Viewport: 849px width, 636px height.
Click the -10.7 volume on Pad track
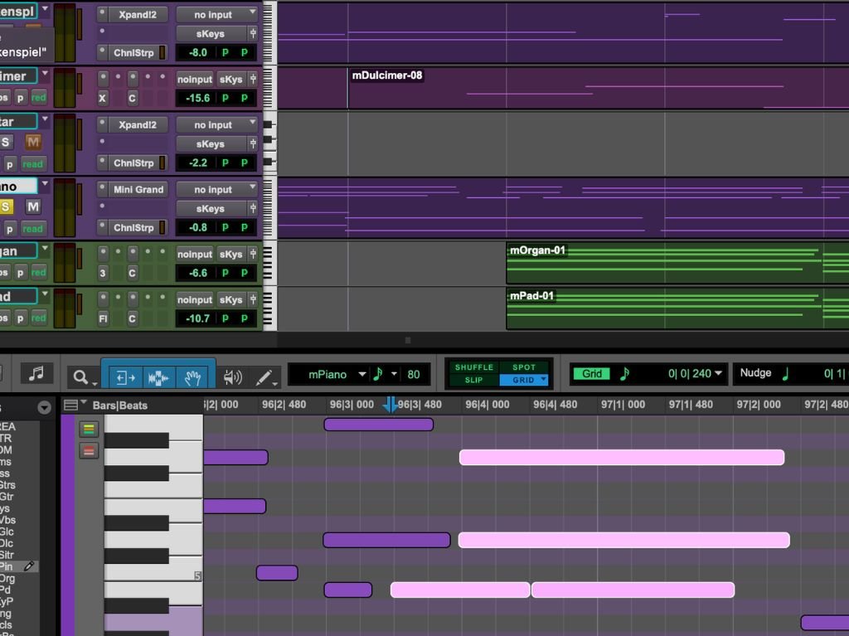point(197,318)
